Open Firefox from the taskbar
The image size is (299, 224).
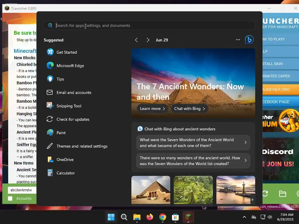[150, 217]
